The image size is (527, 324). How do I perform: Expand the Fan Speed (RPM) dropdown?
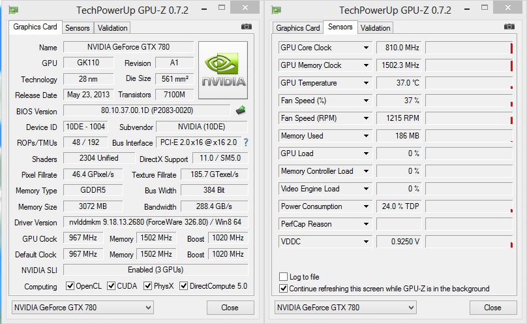point(367,118)
